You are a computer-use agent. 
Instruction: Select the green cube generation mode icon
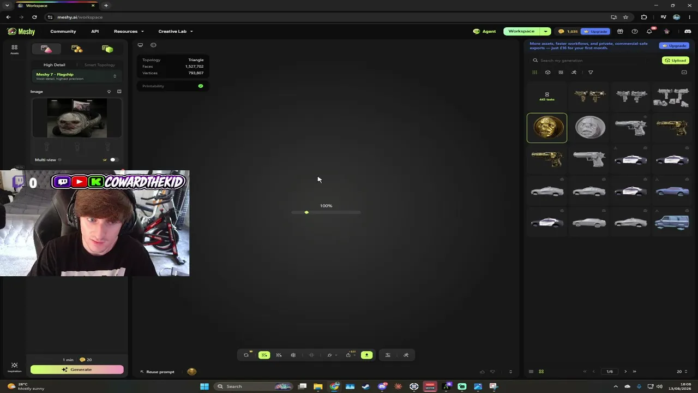coord(107,49)
